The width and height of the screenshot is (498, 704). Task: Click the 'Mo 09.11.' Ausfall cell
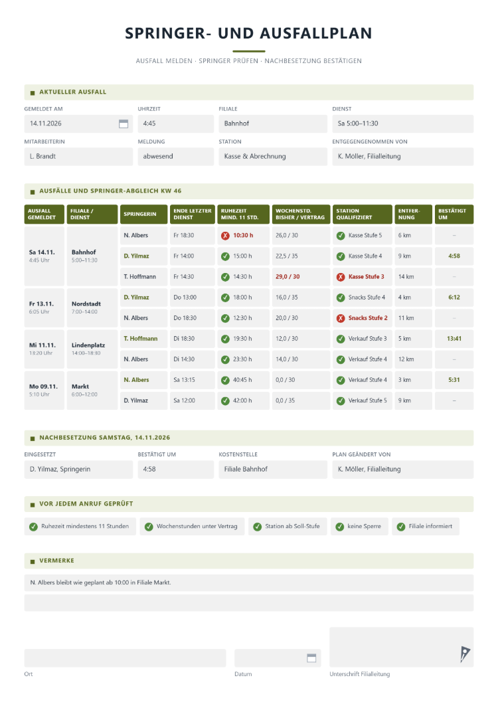tap(44, 391)
